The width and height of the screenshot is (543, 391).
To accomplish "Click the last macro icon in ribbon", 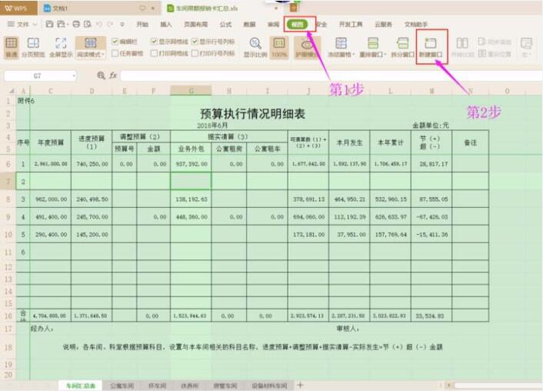I will coord(526,44).
